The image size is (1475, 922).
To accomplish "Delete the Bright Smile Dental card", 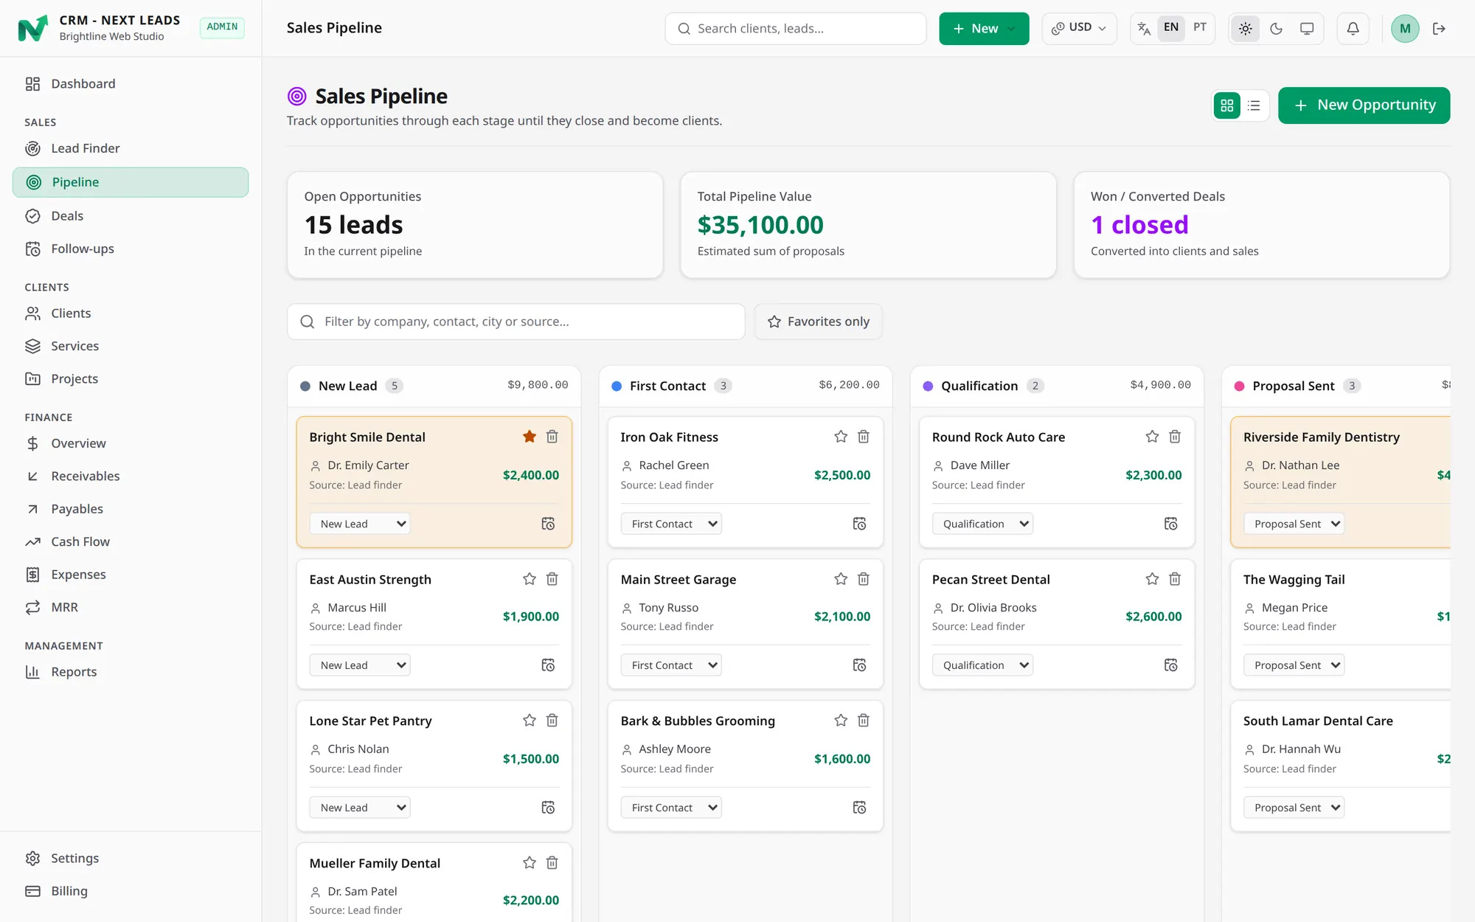I will [552, 437].
